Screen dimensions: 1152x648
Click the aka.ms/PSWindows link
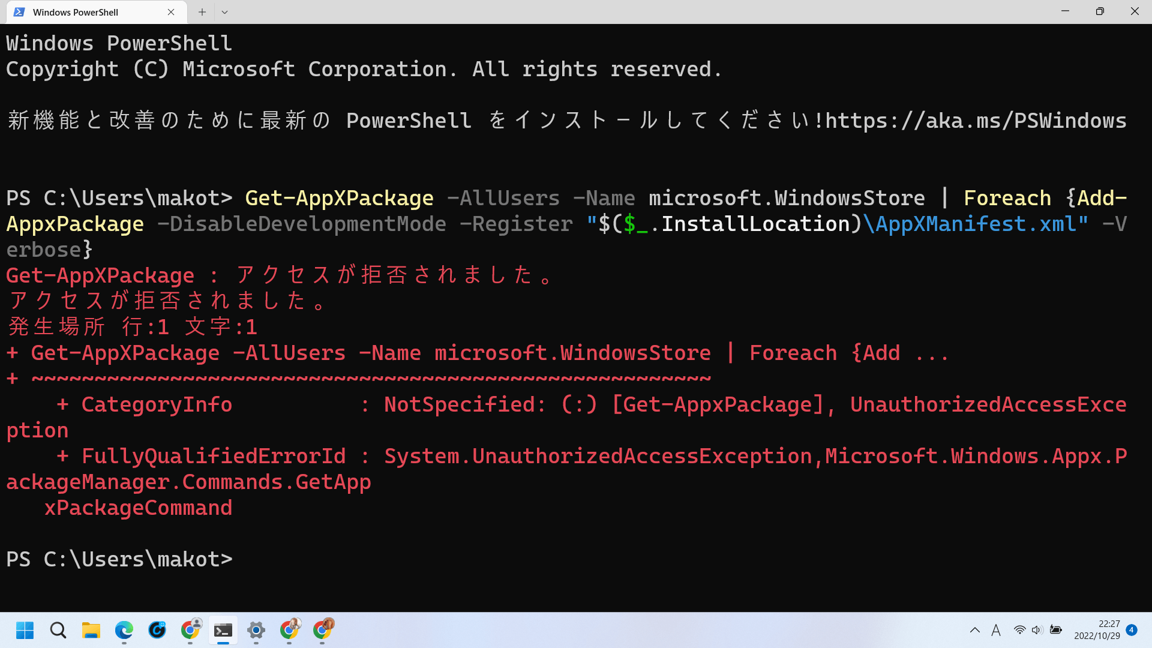point(976,121)
